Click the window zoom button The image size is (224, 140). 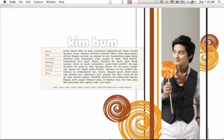[10, 6]
